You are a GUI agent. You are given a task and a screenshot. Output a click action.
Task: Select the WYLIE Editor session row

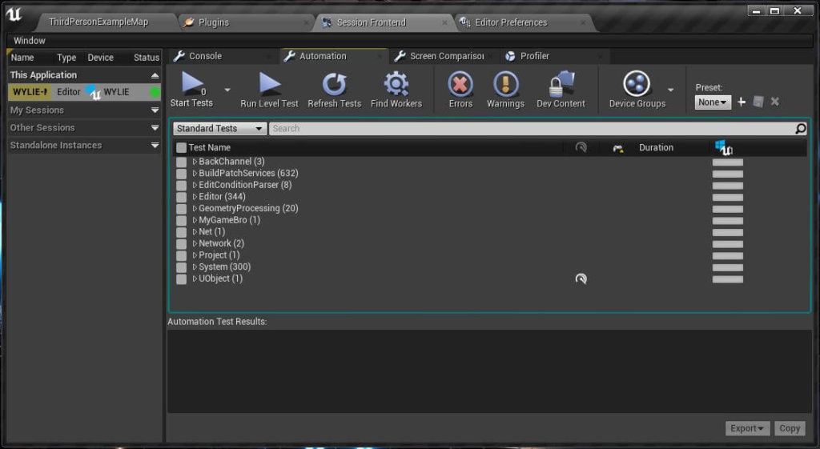point(84,92)
